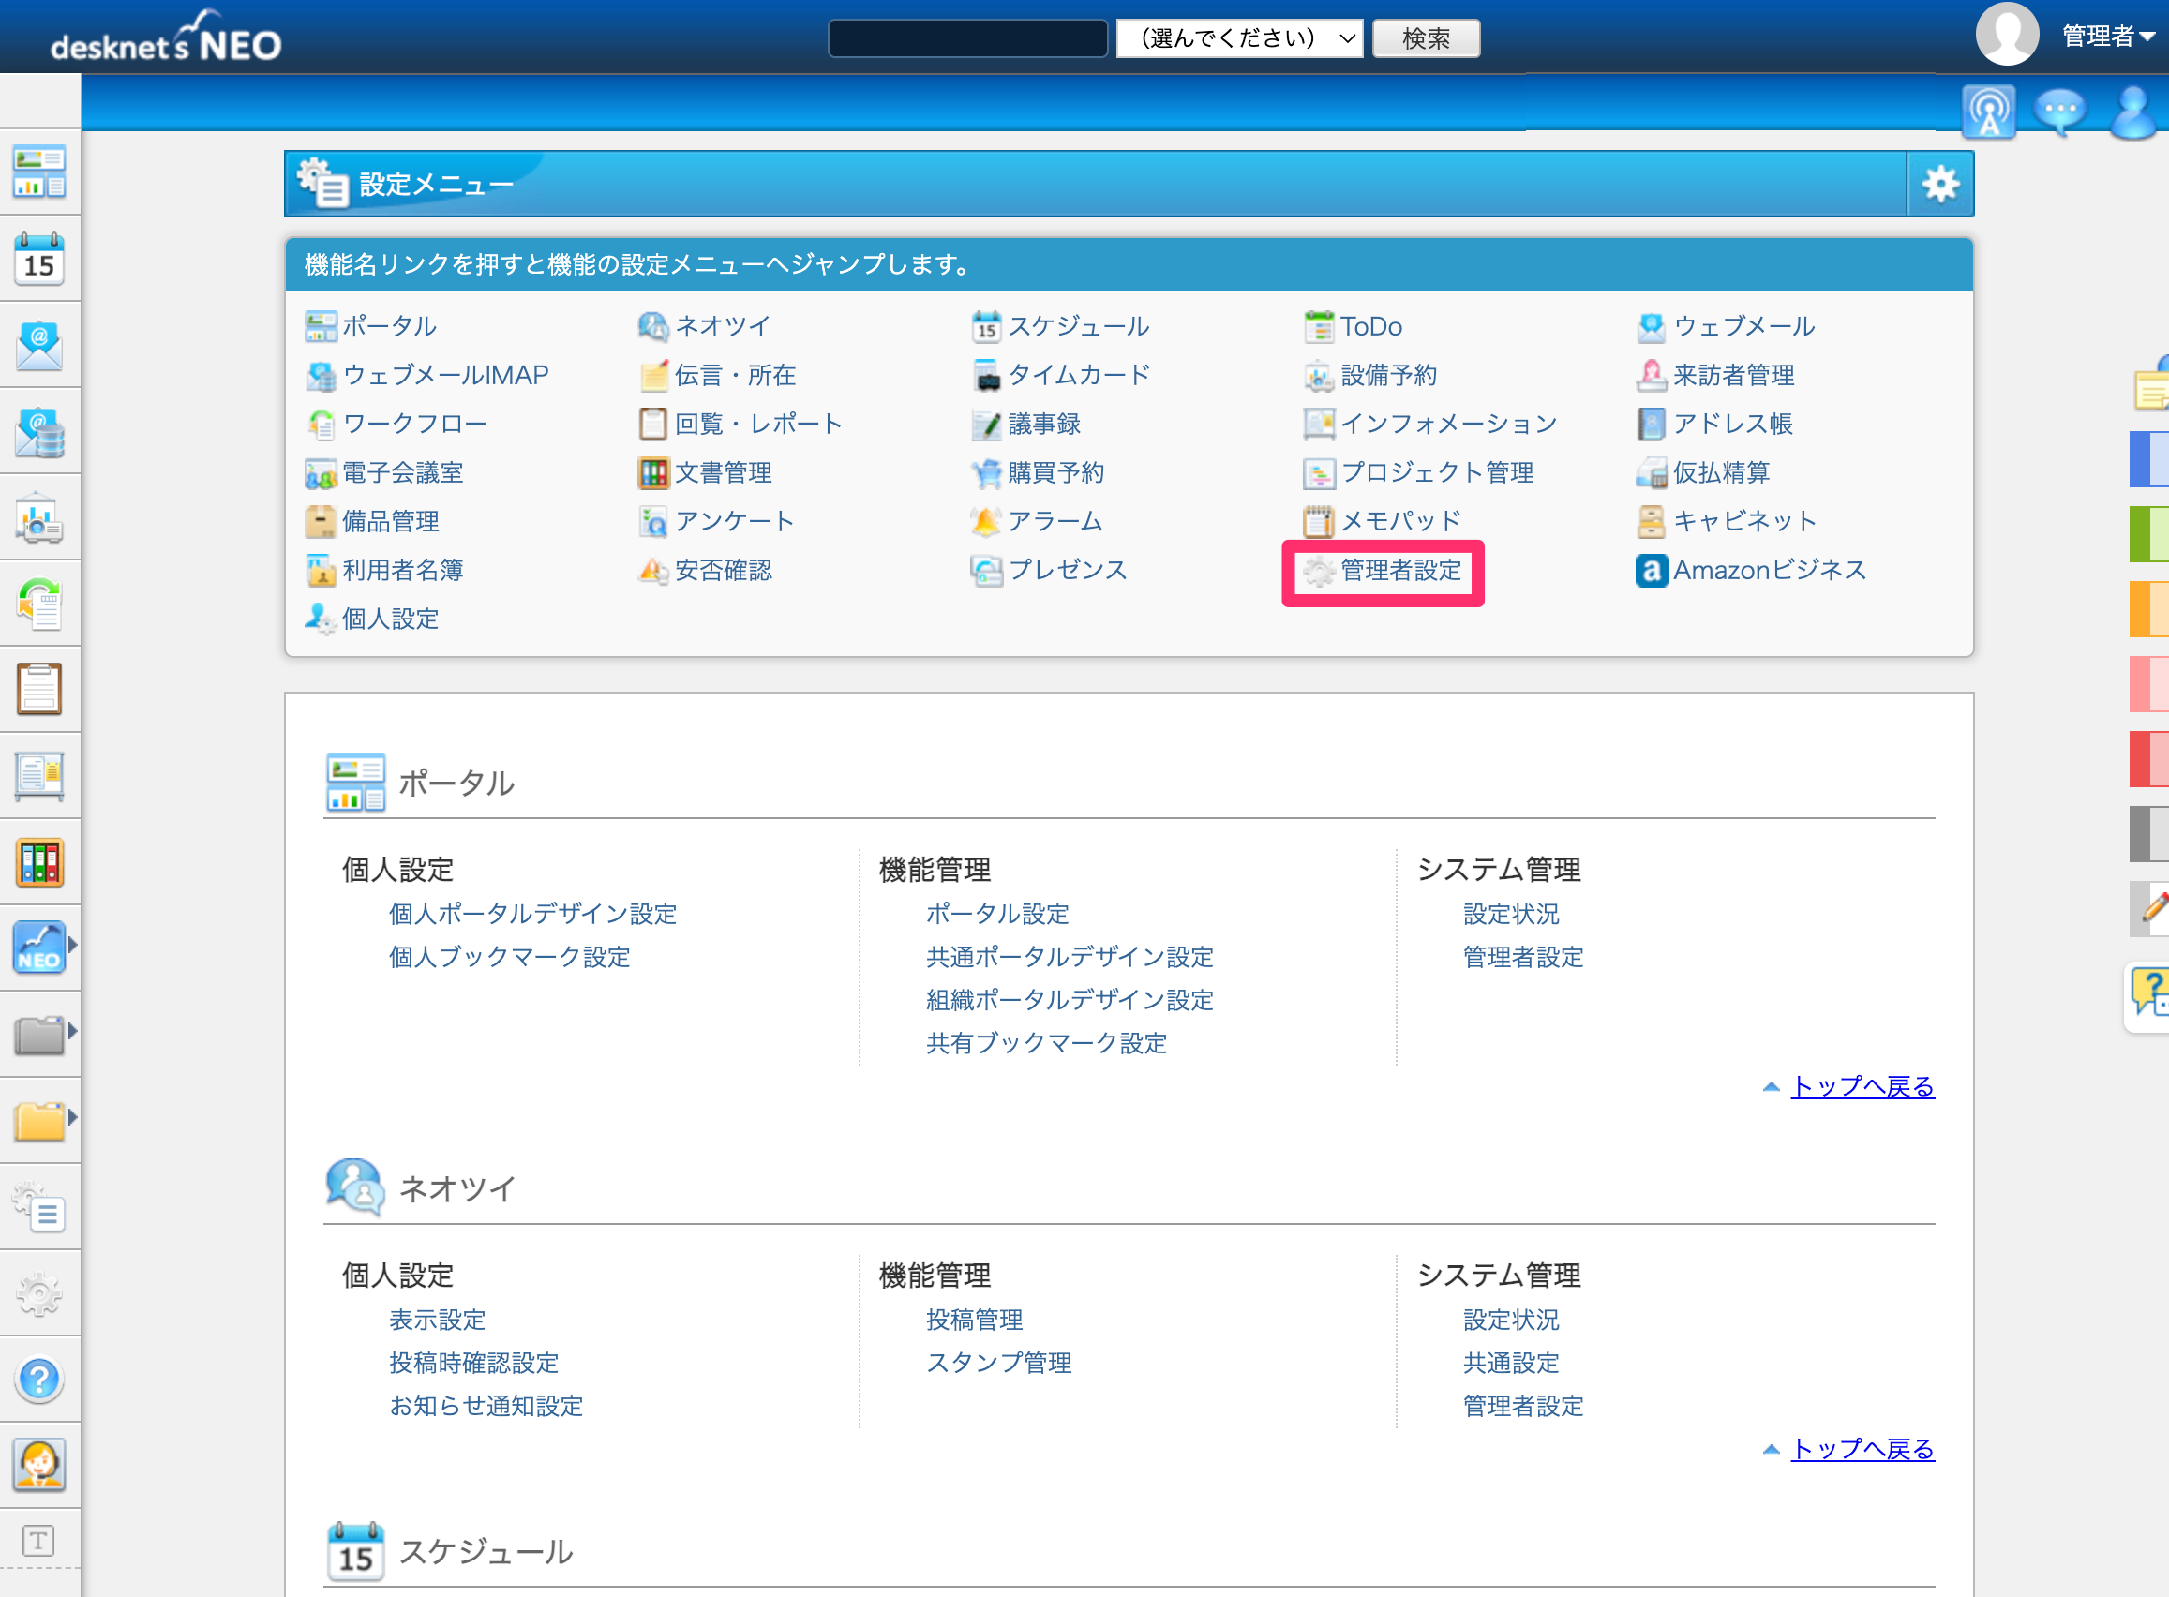Open the Schedule calendar icon in sidebar
Viewport: 2169px width, 1597px height.
tap(39, 259)
